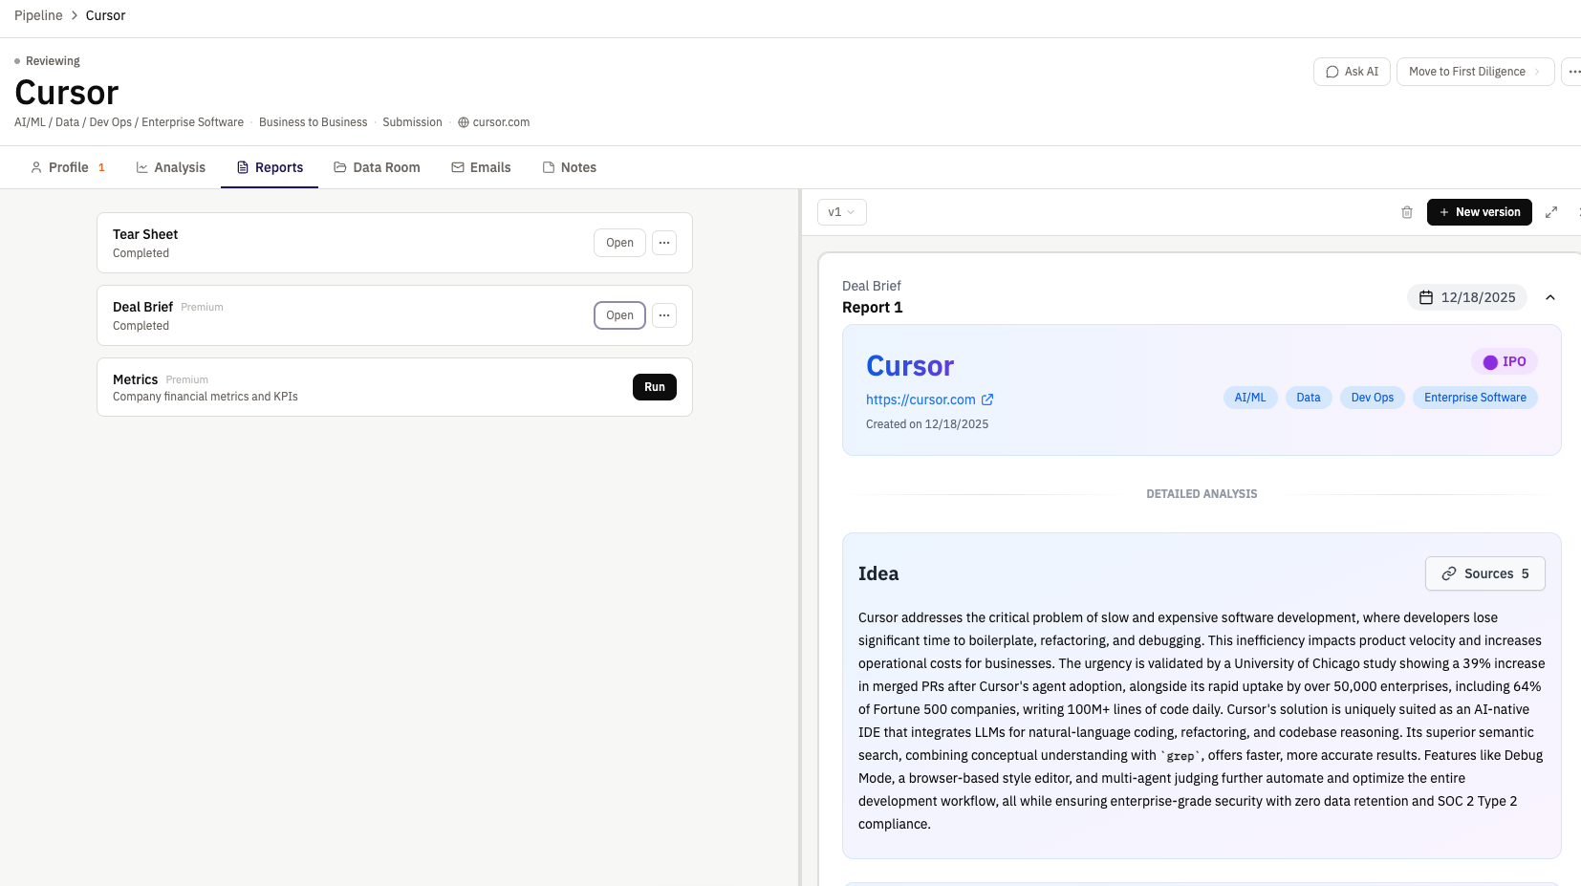Click the Ask AI button
The width and height of the screenshot is (1581, 886).
pyautogui.click(x=1352, y=72)
